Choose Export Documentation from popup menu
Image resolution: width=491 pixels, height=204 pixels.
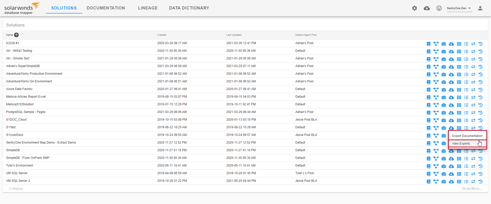click(x=467, y=136)
